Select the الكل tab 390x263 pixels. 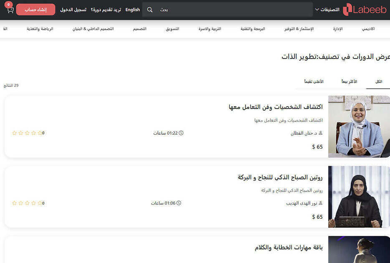coord(378,81)
